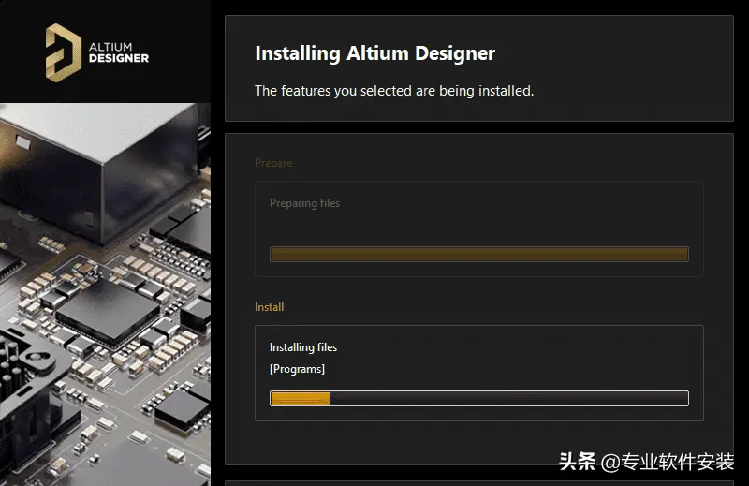Click the 'Installing files' status text
Viewport: 749px width, 486px height.
coord(302,347)
